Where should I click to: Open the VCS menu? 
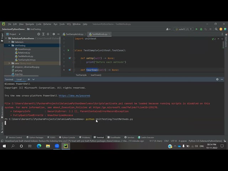click(x=69, y=24)
